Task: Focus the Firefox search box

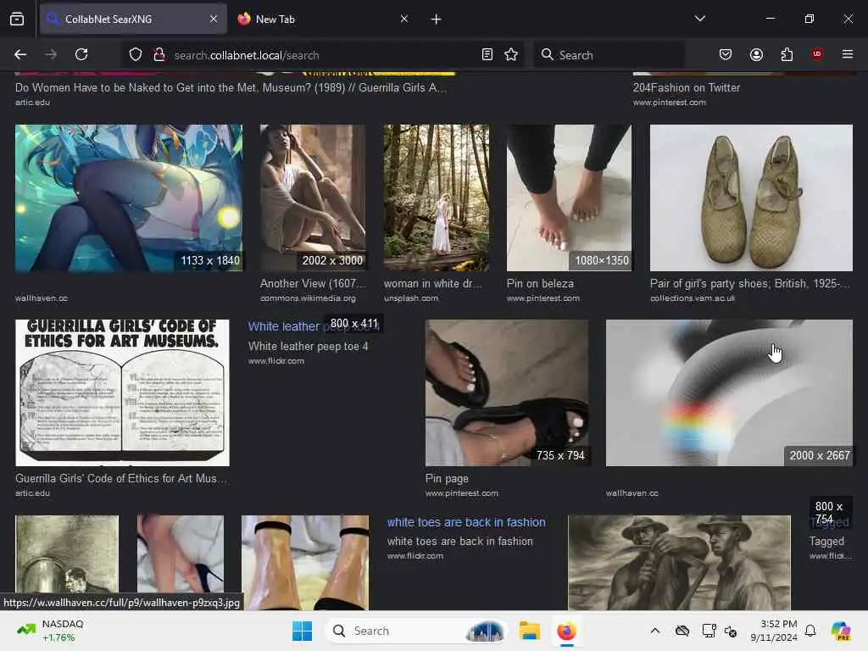Action: pos(609,55)
